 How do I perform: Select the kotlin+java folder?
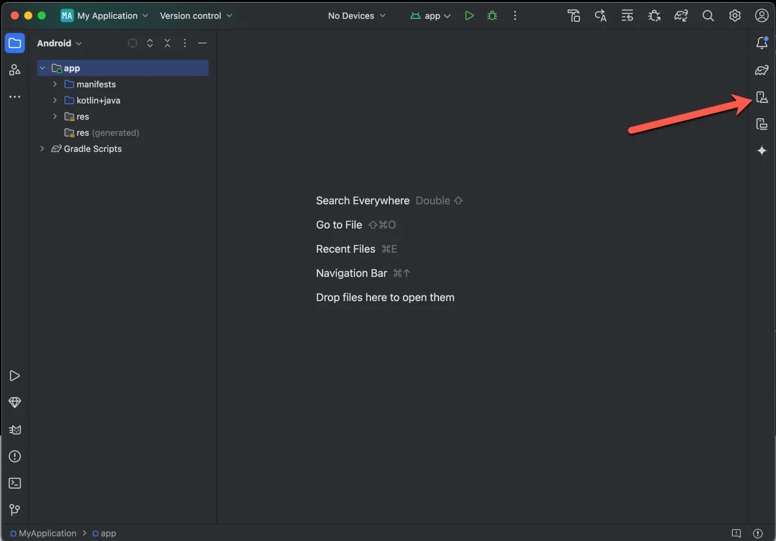[x=98, y=100]
